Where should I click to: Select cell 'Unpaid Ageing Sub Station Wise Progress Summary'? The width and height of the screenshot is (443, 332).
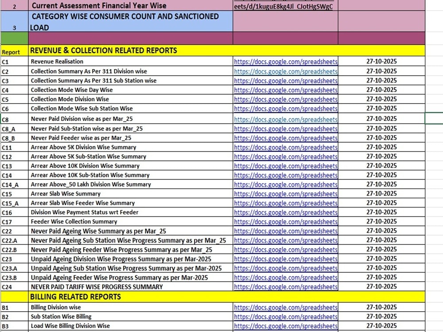tap(131, 268)
